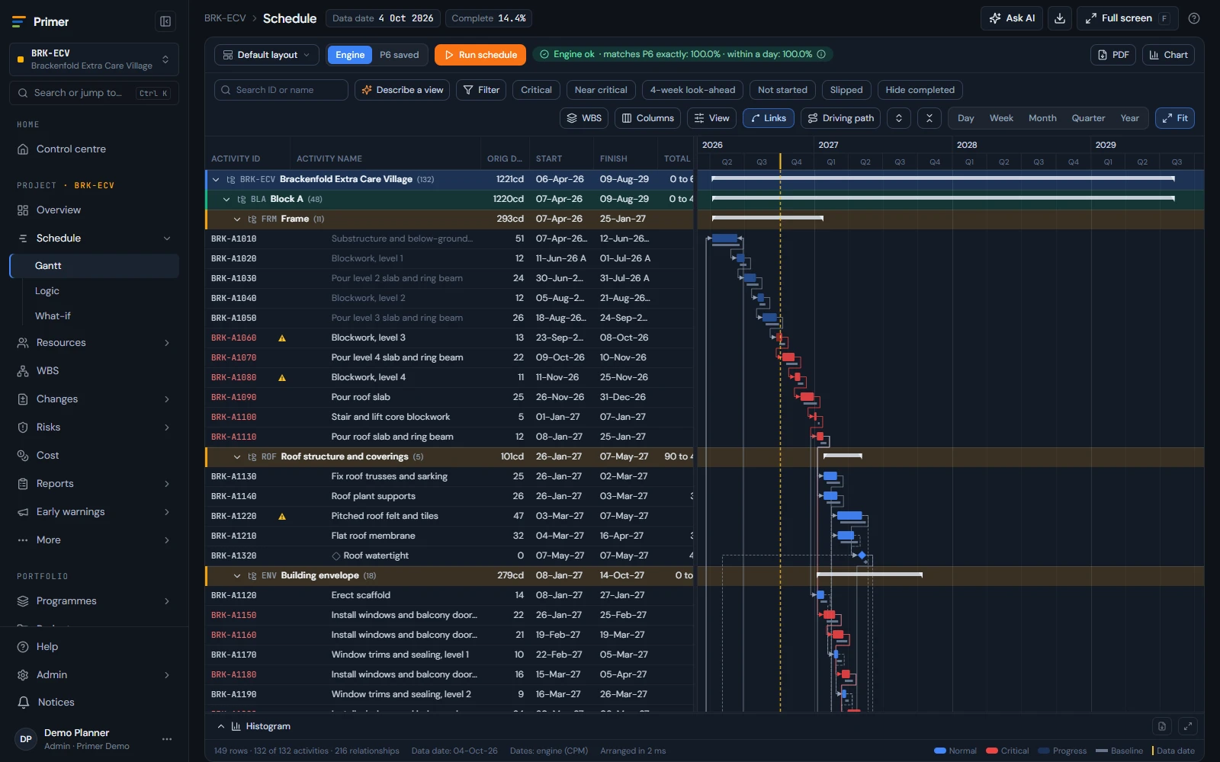Click warning icon on BRK-A1220 row
The width and height of the screenshot is (1220, 762).
click(282, 516)
